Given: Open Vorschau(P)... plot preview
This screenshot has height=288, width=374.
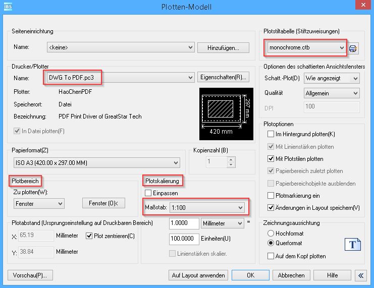Looking at the screenshot, I should click(x=30, y=275).
